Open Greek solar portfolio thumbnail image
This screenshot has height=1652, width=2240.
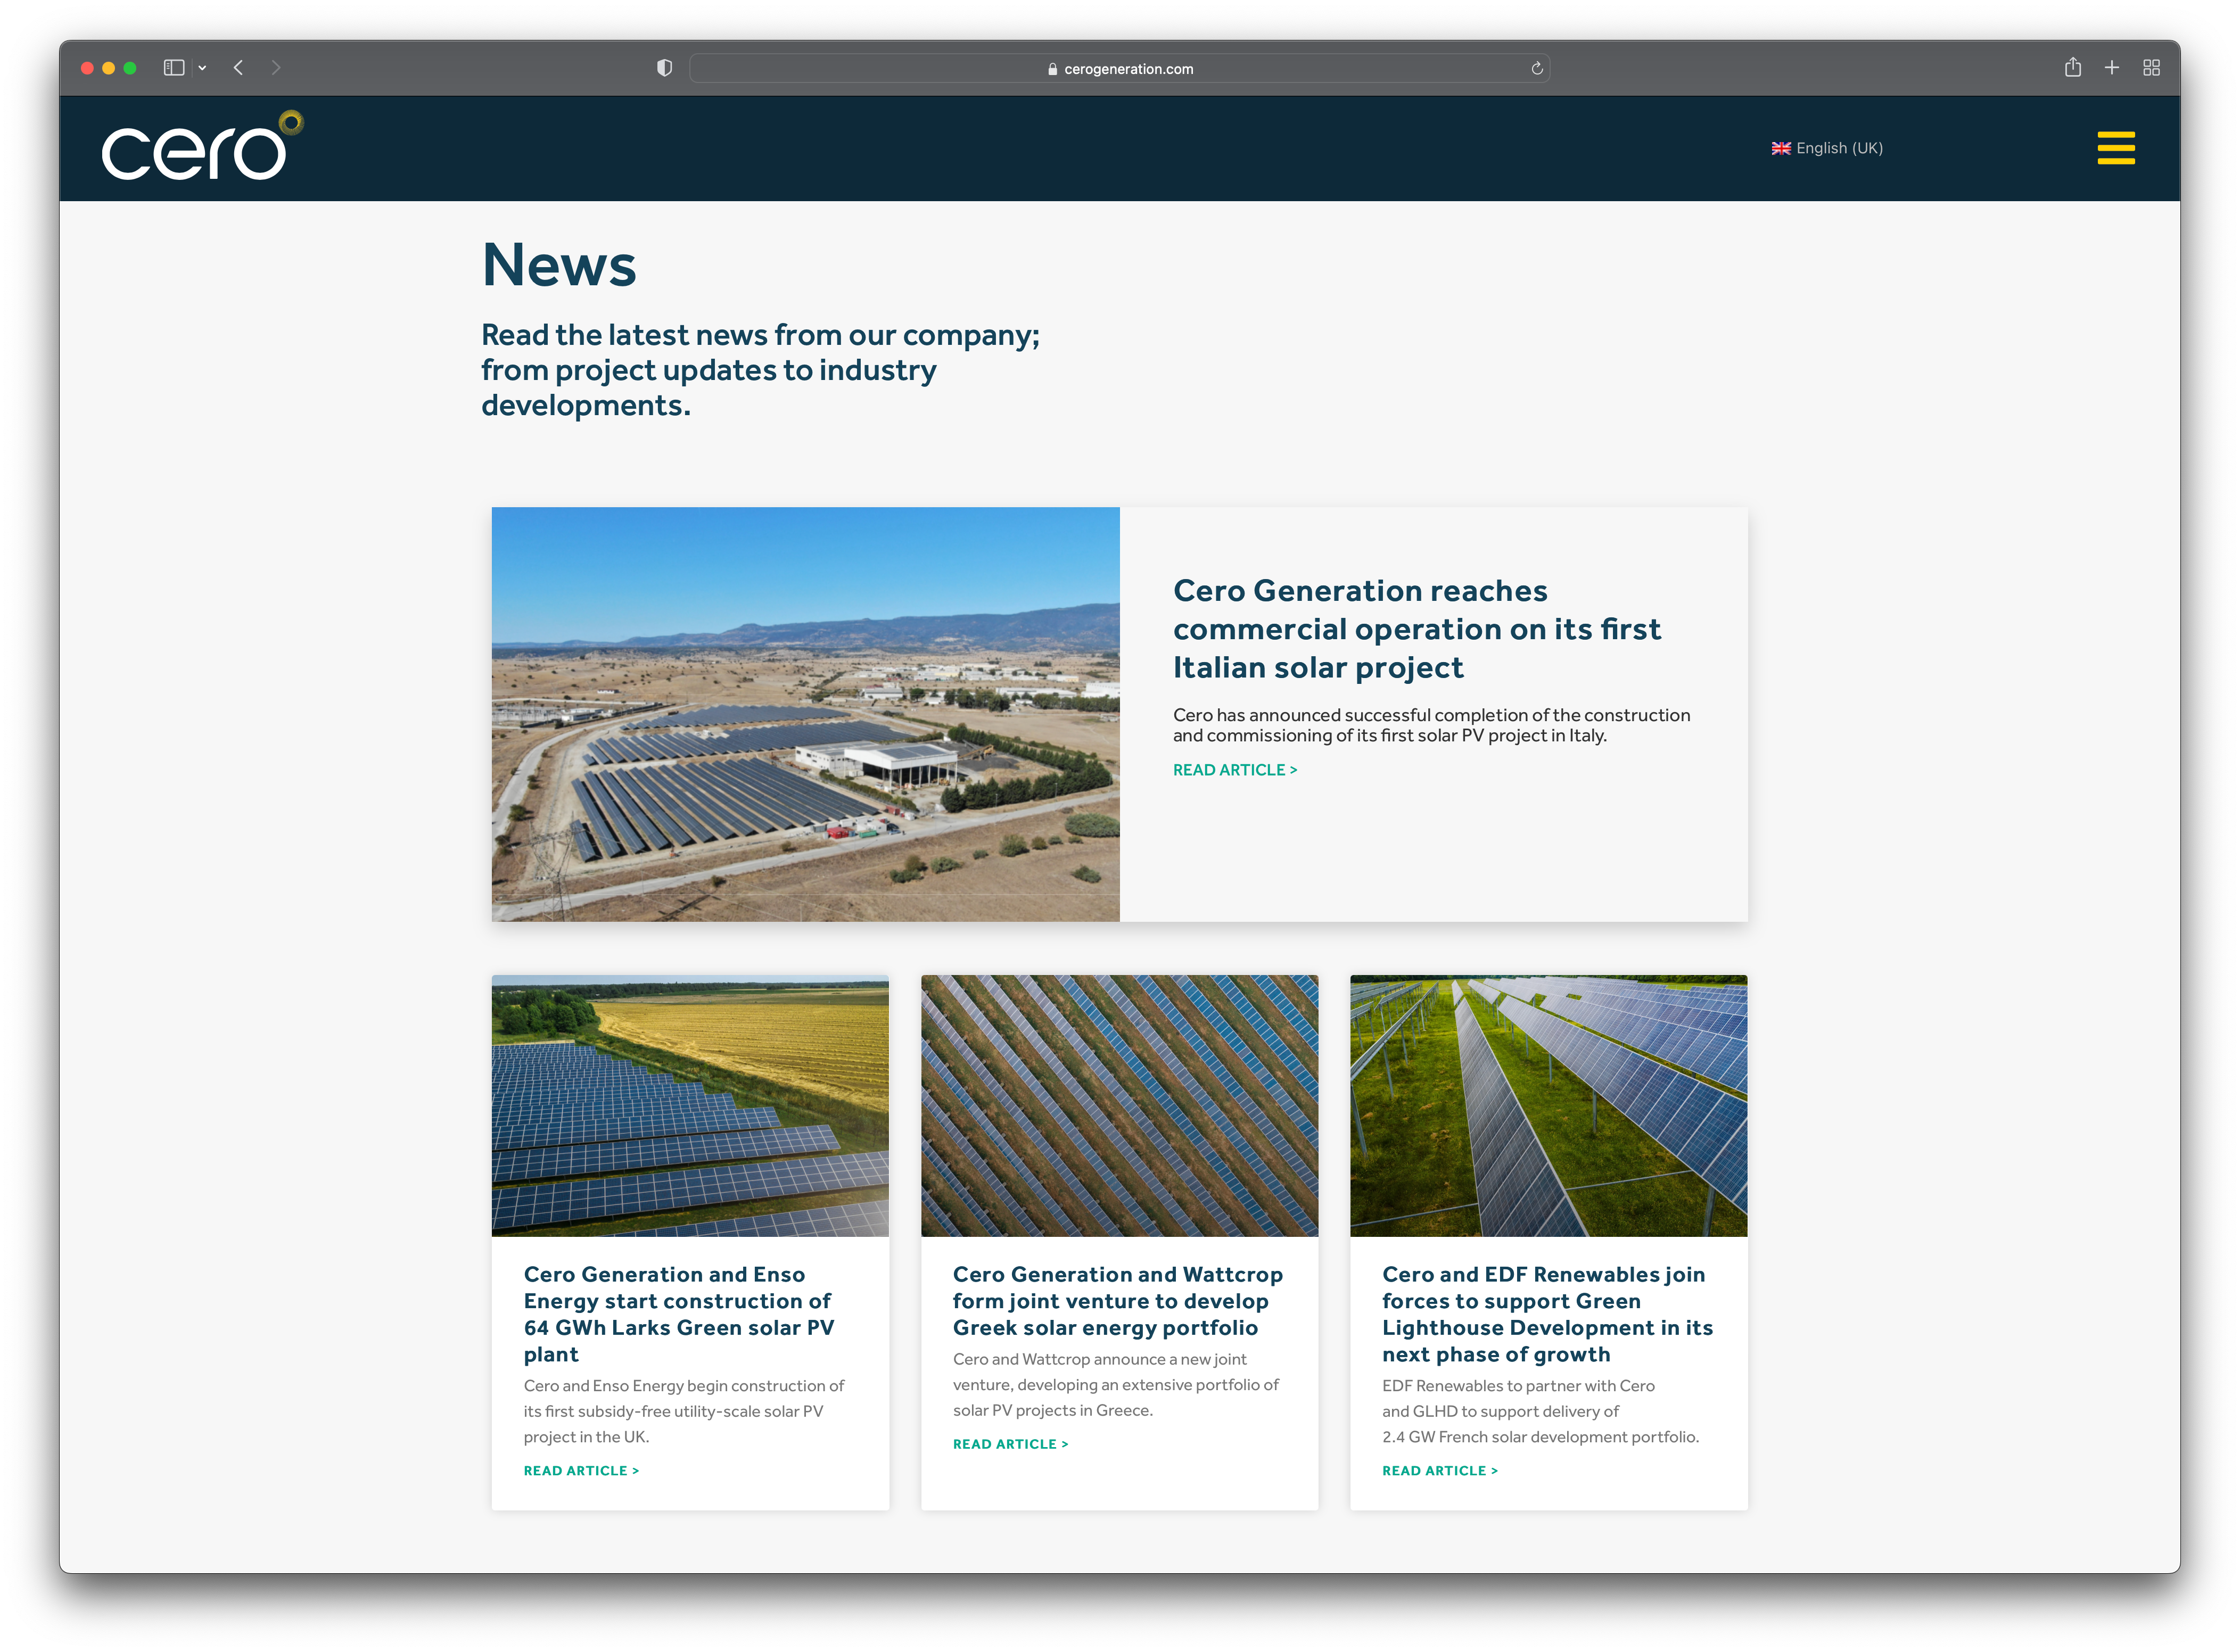[x=1119, y=1106]
